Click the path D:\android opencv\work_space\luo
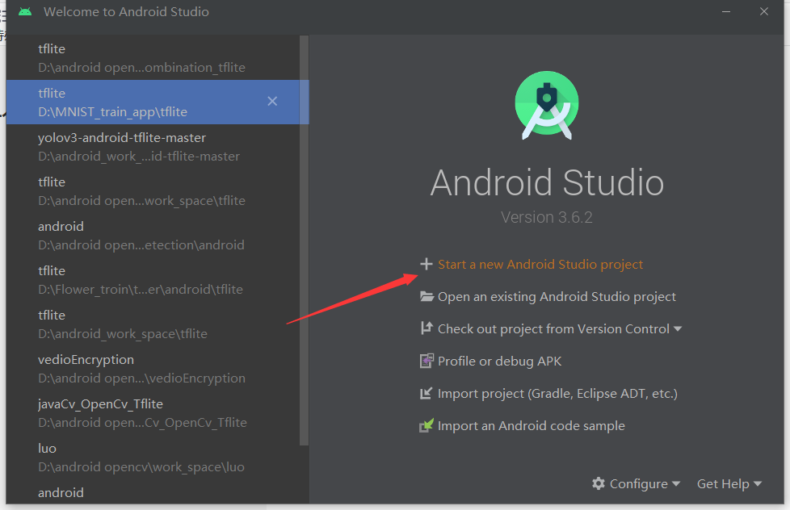This screenshot has width=790, height=510. coord(141,466)
